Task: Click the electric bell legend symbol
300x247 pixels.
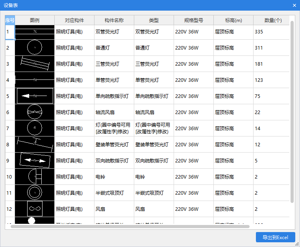Action: point(35,177)
